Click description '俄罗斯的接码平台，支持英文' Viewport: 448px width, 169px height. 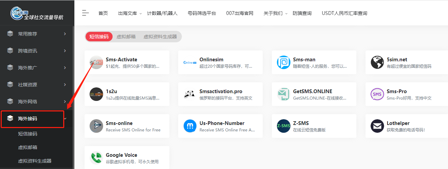[x=226, y=98]
